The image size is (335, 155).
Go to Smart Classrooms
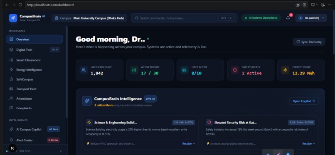click(x=34, y=60)
